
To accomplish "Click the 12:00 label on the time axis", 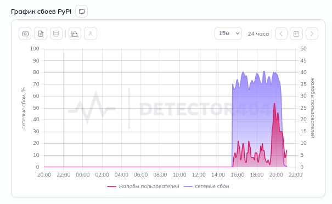I will coord(199,175).
